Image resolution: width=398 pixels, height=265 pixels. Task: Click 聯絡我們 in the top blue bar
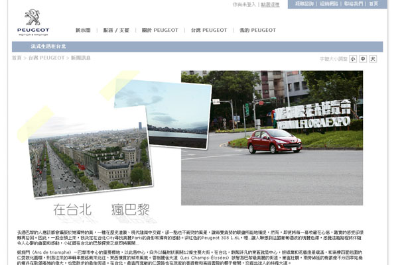(x=353, y=4)
